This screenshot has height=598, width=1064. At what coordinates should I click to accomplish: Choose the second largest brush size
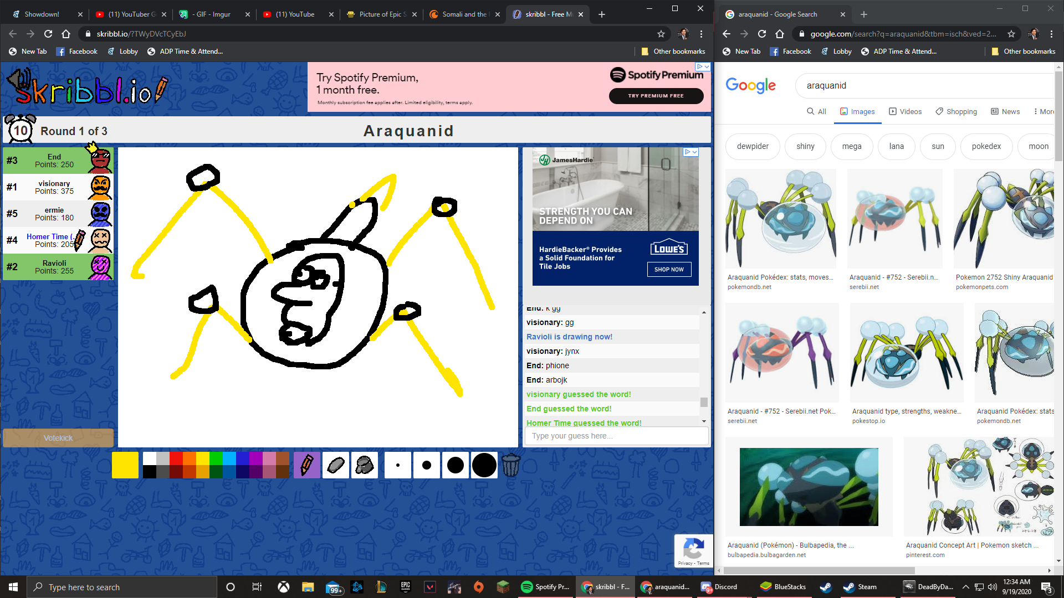coord(456,465)
